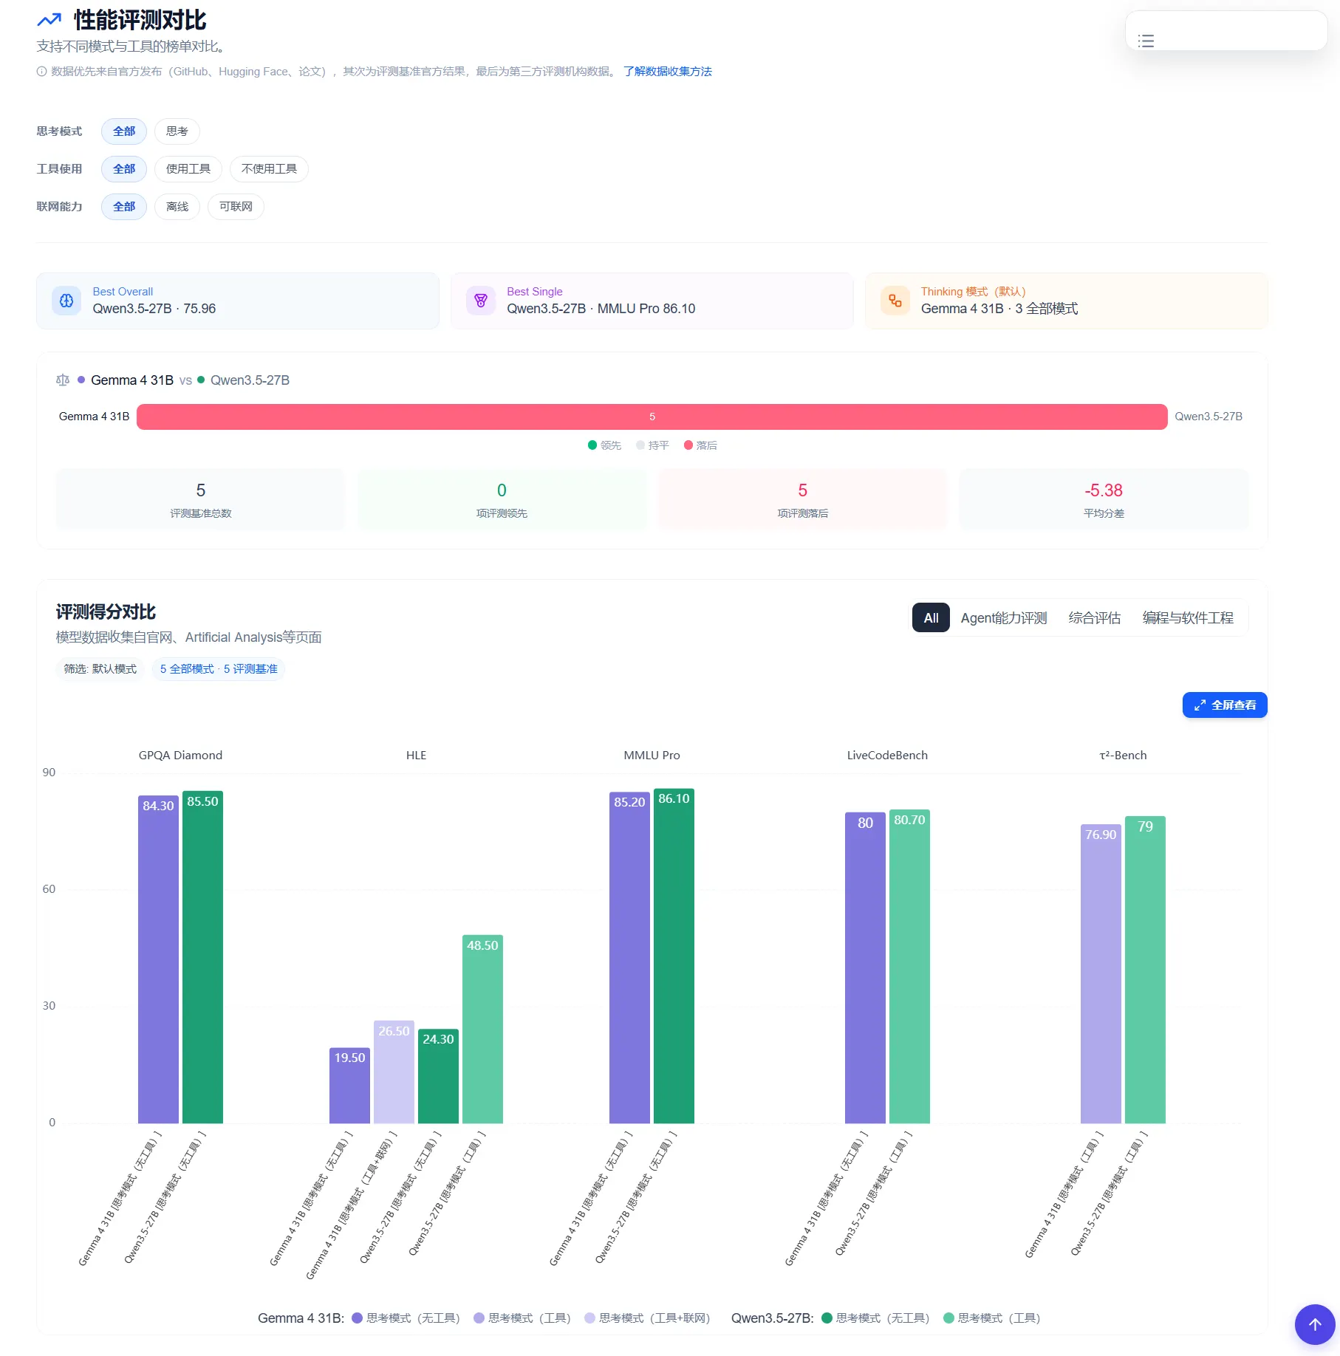The width and height of the screenshot is (1340, 1356).
Task: Click the info icon before data source note
Action: [41, 72]
